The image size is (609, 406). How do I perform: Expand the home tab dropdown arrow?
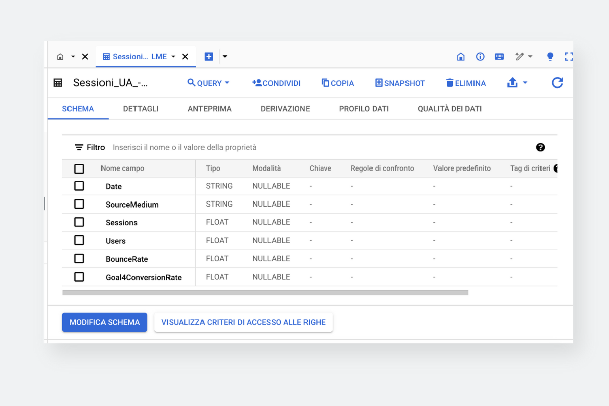(x=73, y=57)
